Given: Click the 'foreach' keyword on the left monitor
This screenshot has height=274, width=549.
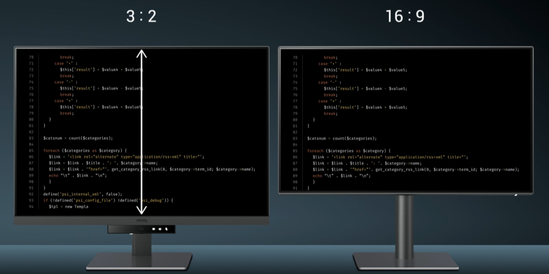Looking at the screenshot, I should 52,151.
